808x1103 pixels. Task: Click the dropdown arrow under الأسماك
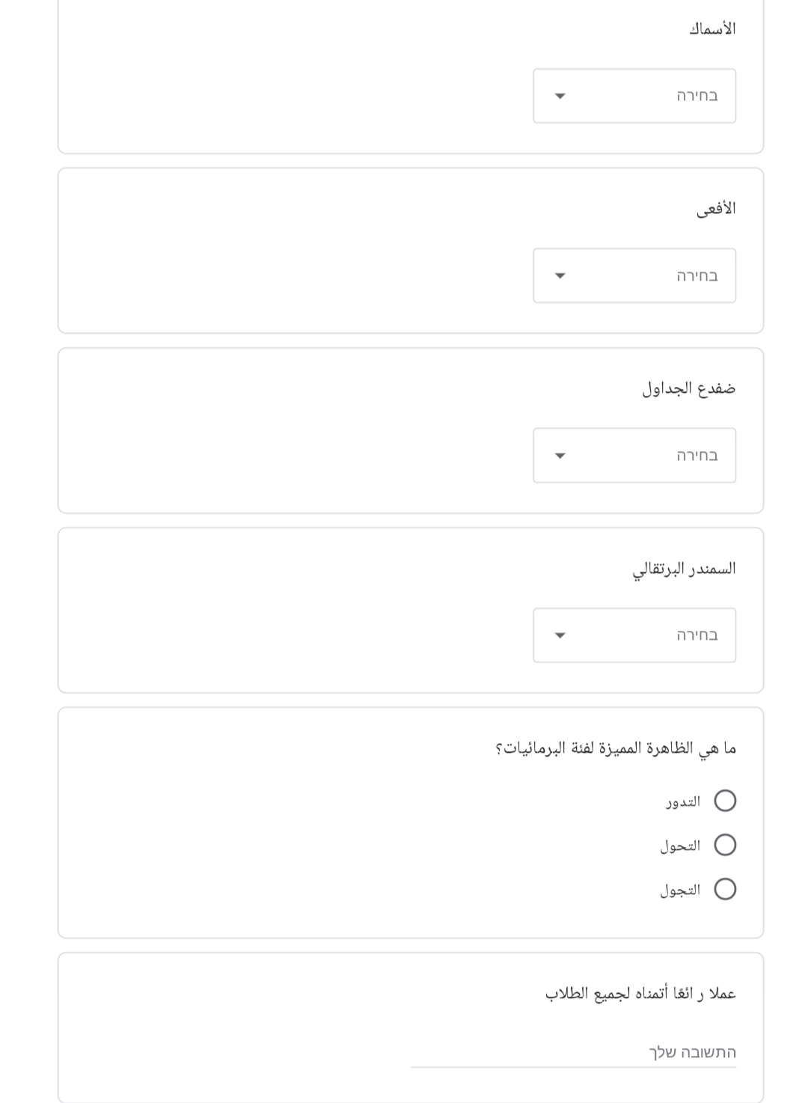(560, 96)
